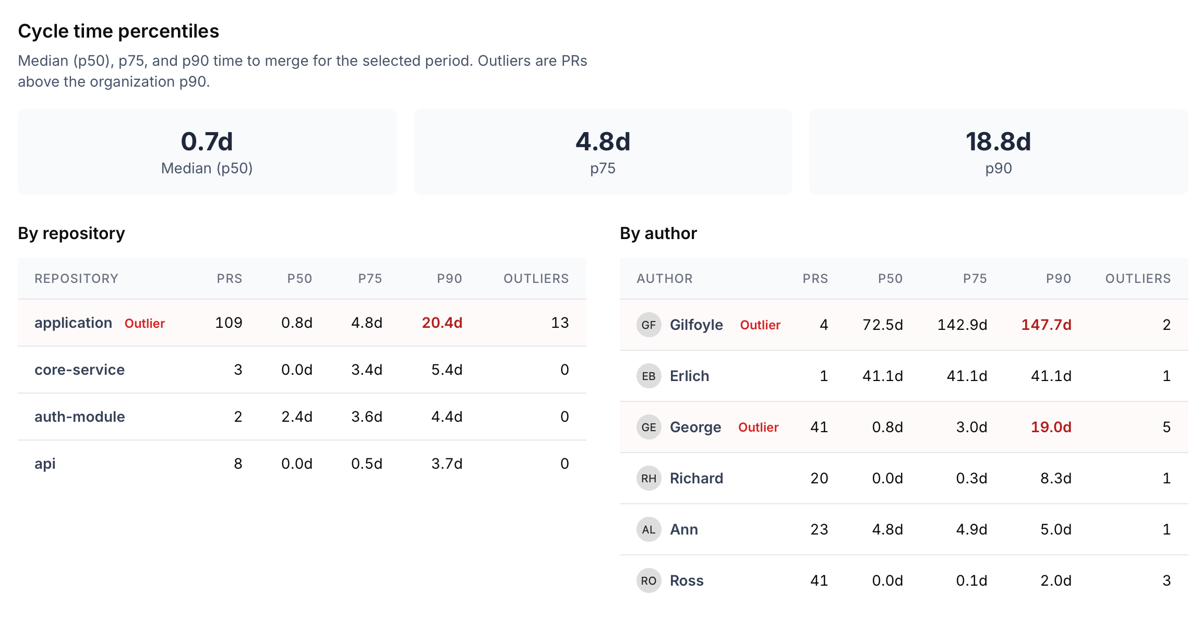Click Ross's RO avatar icon
This screenshot has height=617, width=1202.
pyautogui.click(x=648, y=580)
